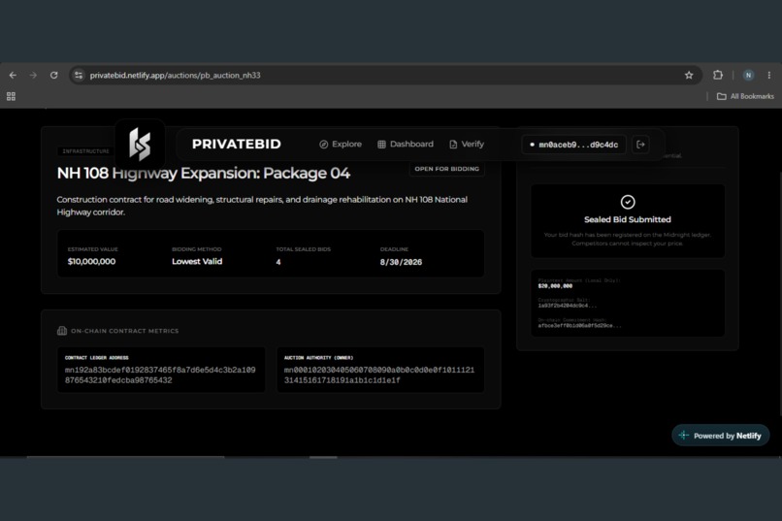782x521 pixels.
Task: Click the total sealed bids value 4
Action: [x=278, y=262]
